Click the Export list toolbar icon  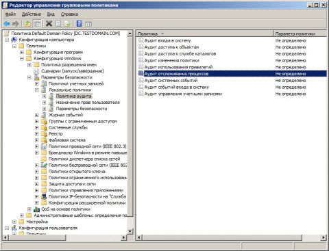point(68,24)
